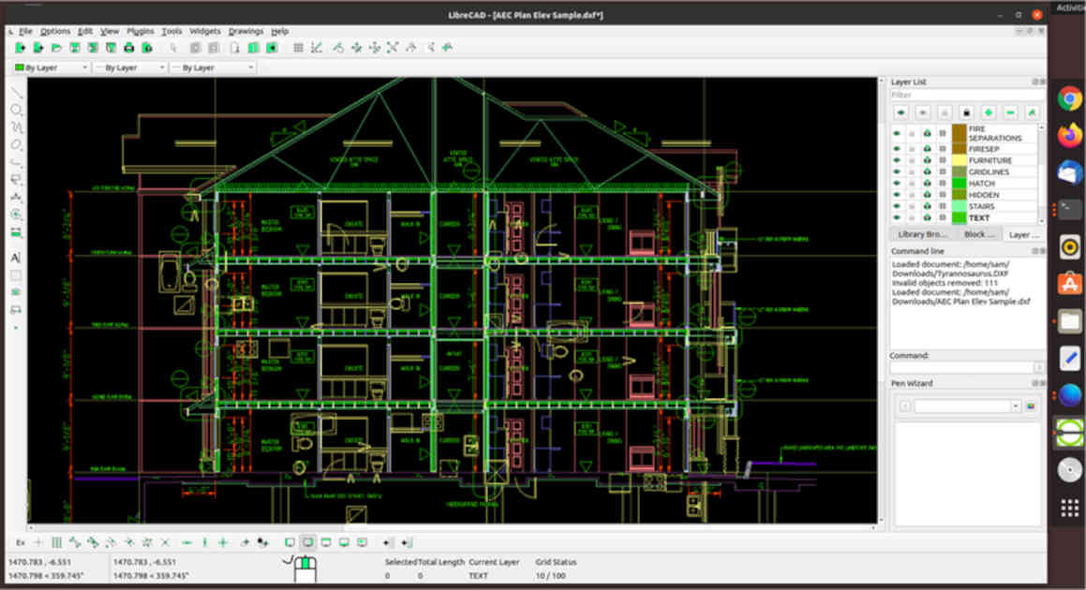Remove a layer with the minus icon
The image size is (1086, 590).
coord(1010,111)
